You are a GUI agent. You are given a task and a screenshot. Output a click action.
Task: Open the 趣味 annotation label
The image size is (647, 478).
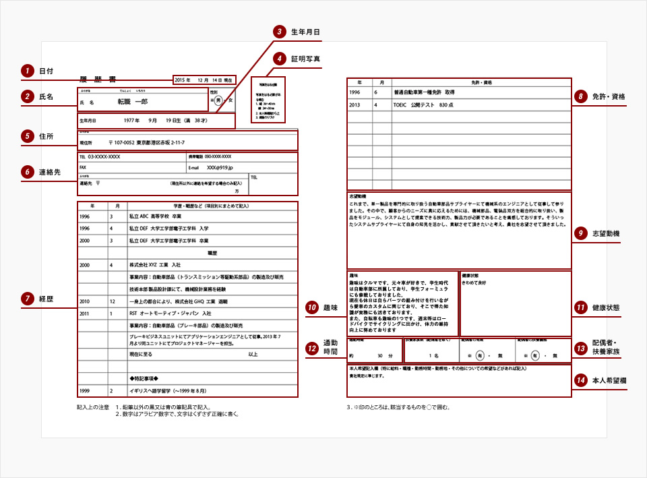point(330,307)
